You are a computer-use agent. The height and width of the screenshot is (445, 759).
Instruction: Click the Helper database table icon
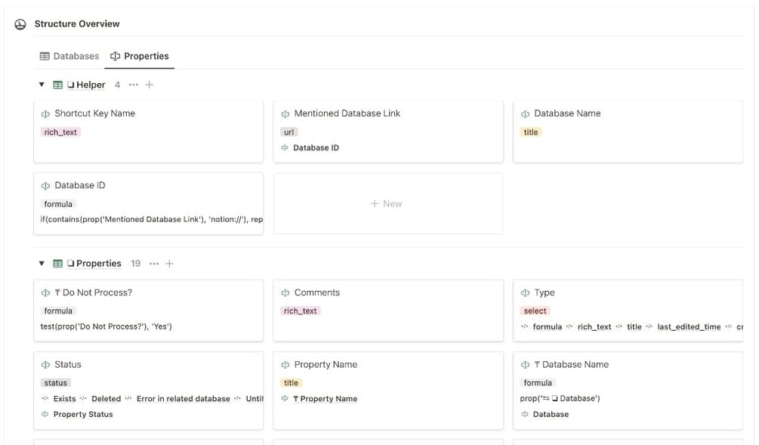point(57,85)
